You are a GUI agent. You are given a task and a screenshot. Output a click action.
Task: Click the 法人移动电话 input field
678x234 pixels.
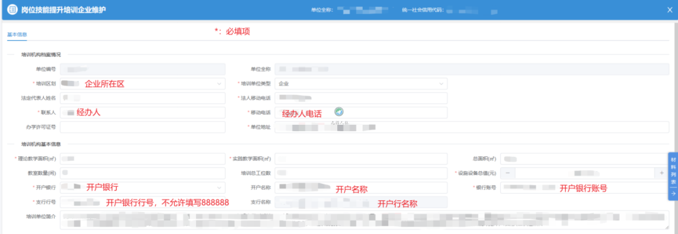(x=361, y=98)
